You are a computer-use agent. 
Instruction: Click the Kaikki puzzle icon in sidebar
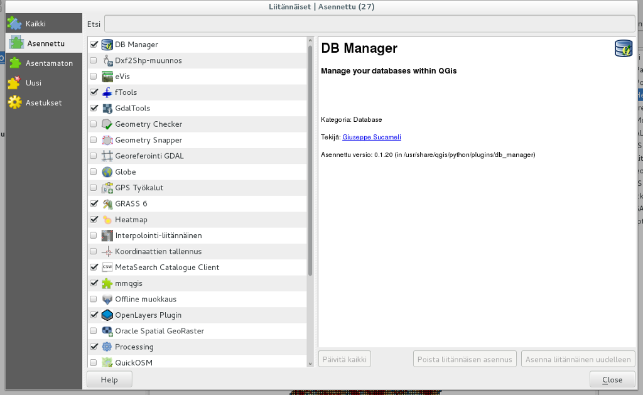click(x=15, y=23)
